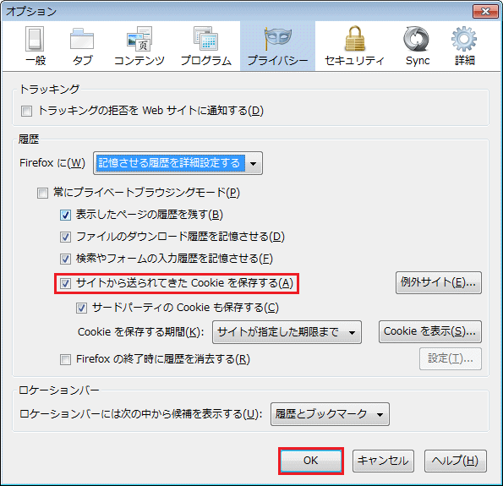Open help with the ヘルプ(H) button
The width and height of the screenshot is (503, 486).
(x=455, y=461)
